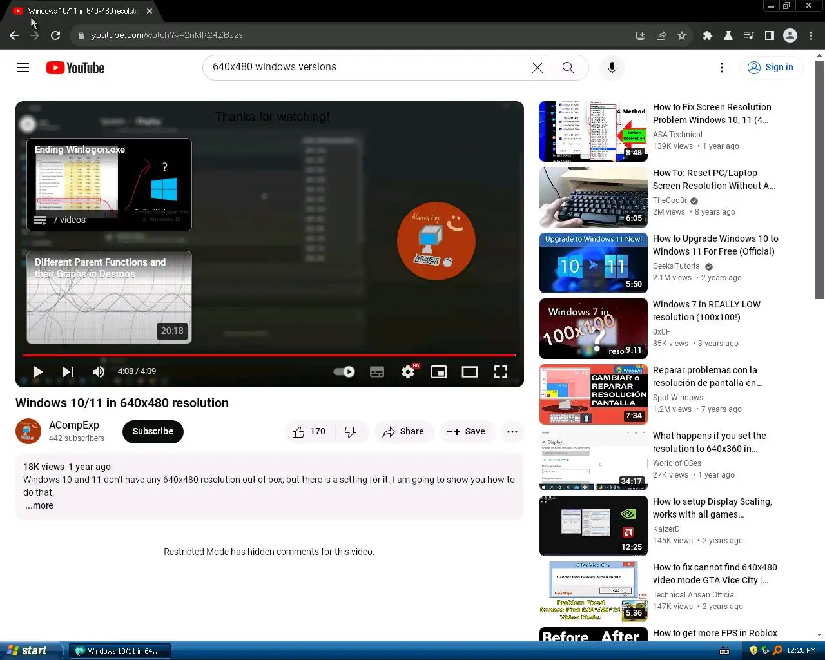Open media controls in the toolbar
This screenshot has width=825, height=660.
[x=749, y=35]
